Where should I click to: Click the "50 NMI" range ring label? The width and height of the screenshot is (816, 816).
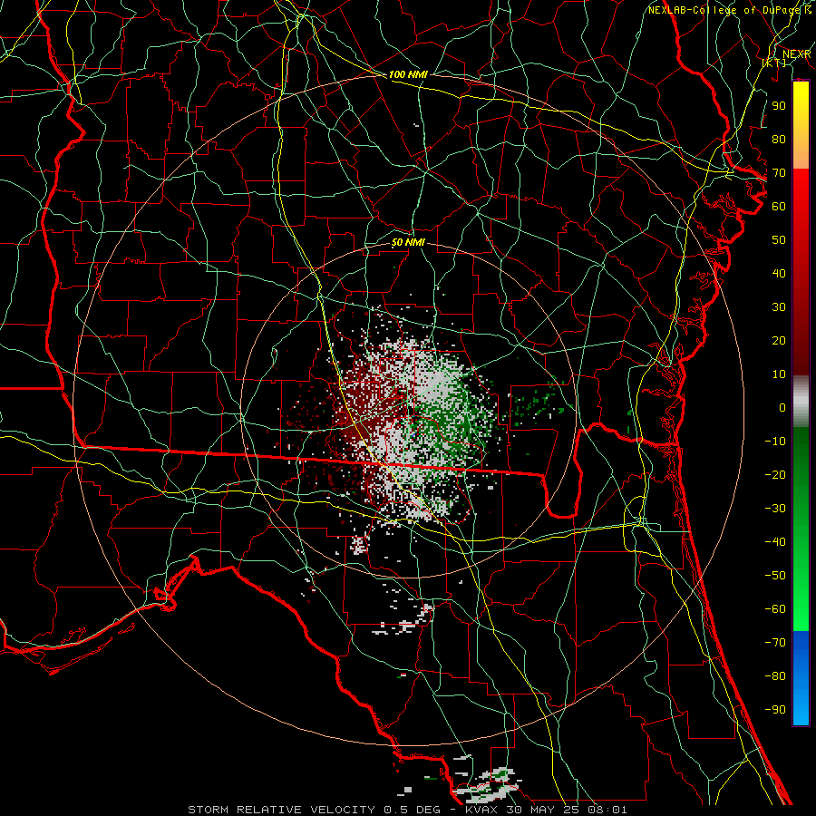(408, 242)
